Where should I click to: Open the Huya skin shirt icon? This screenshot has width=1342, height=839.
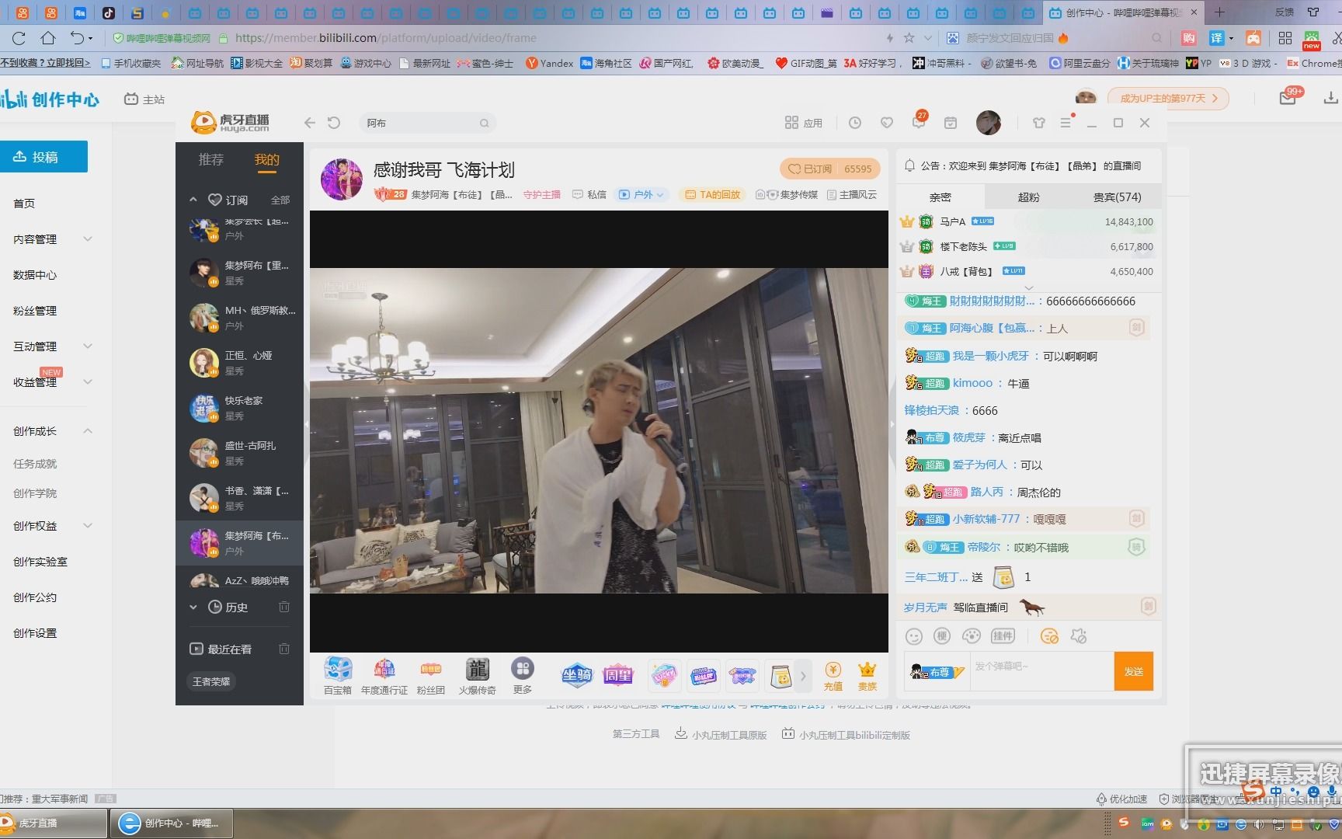coord(1039,123)
